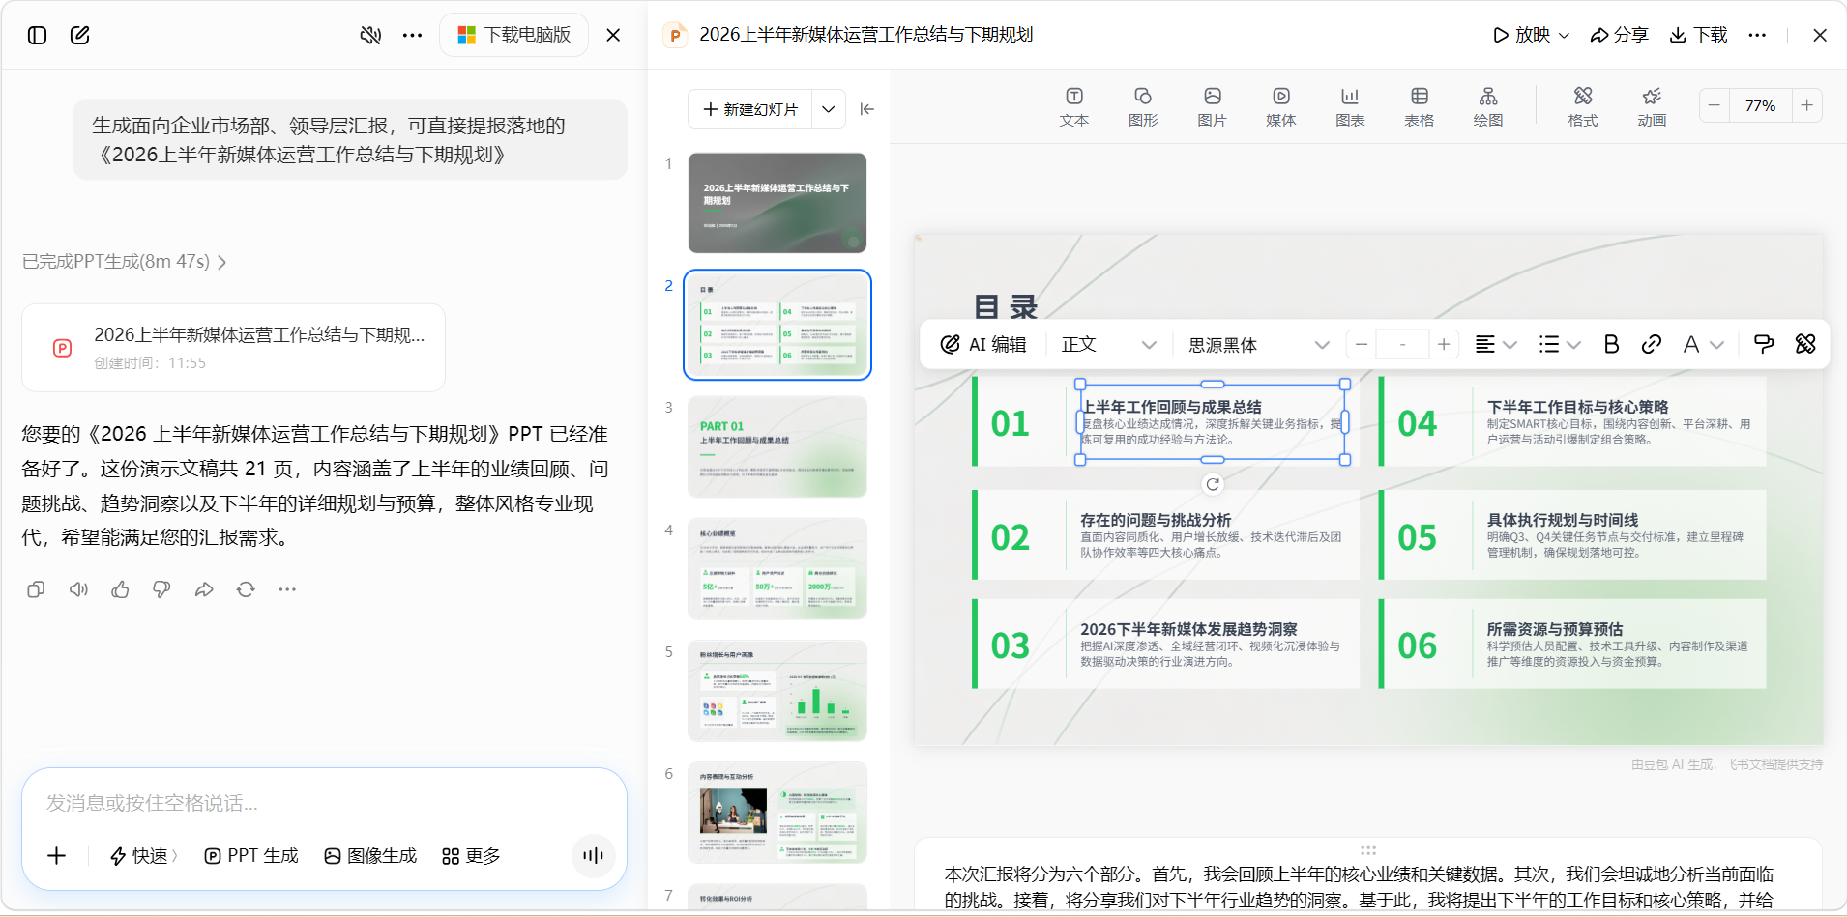Open document more options in header

1758,35
